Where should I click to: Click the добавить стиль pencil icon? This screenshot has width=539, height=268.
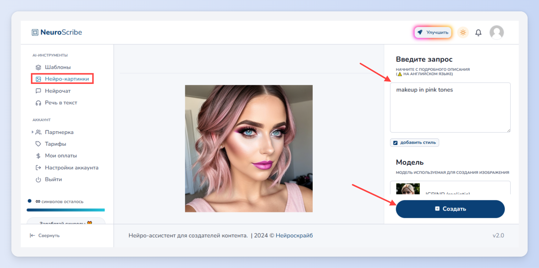[x=395, y=143]
